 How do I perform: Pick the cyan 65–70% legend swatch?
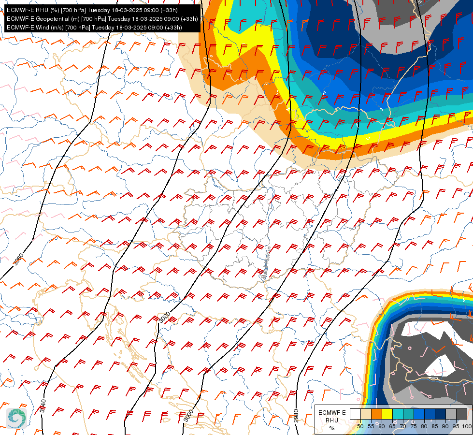(398, 414)
